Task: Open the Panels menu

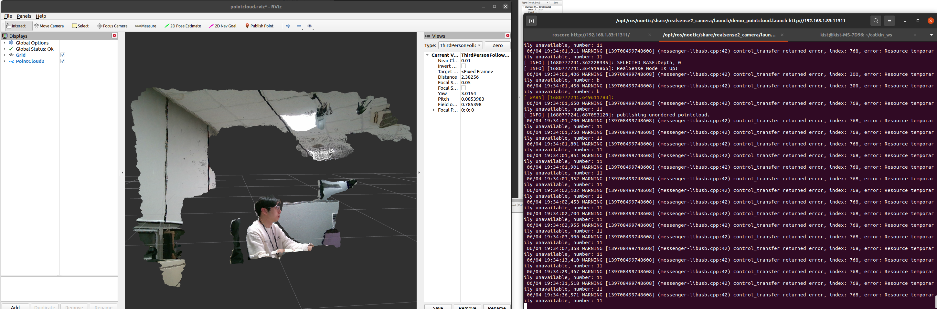Action: point(24,16)
